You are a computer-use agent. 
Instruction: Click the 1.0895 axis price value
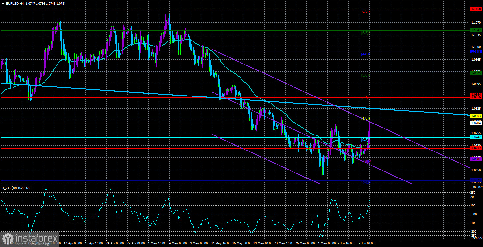coord(476,84)
